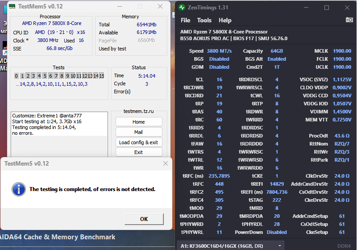This screenshot has width=357, height=250.
Task: Click the Home button in TestMem5
Action: tap(139, 122)
